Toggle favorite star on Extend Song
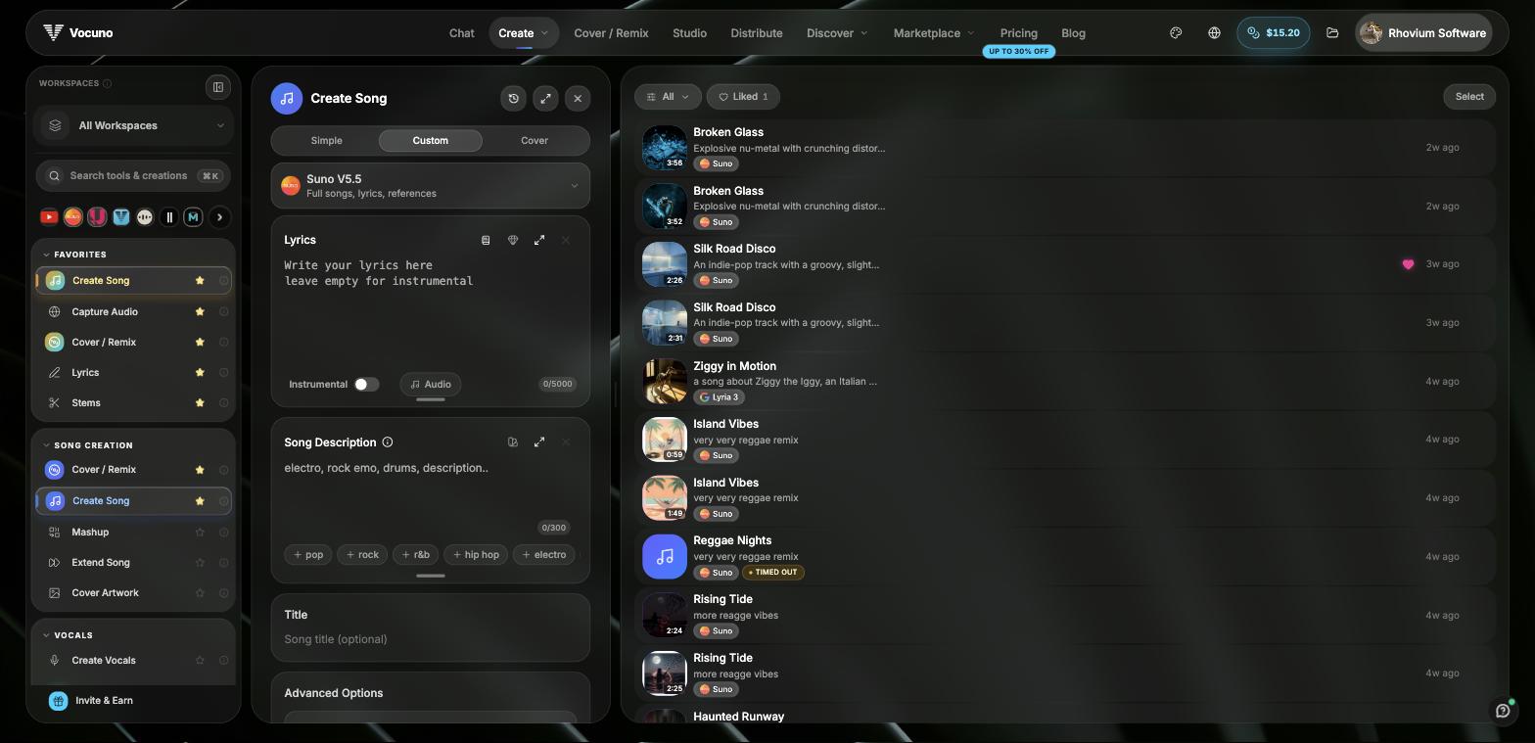This screenshot has width=1535, height=743. [x=200, y=563]
